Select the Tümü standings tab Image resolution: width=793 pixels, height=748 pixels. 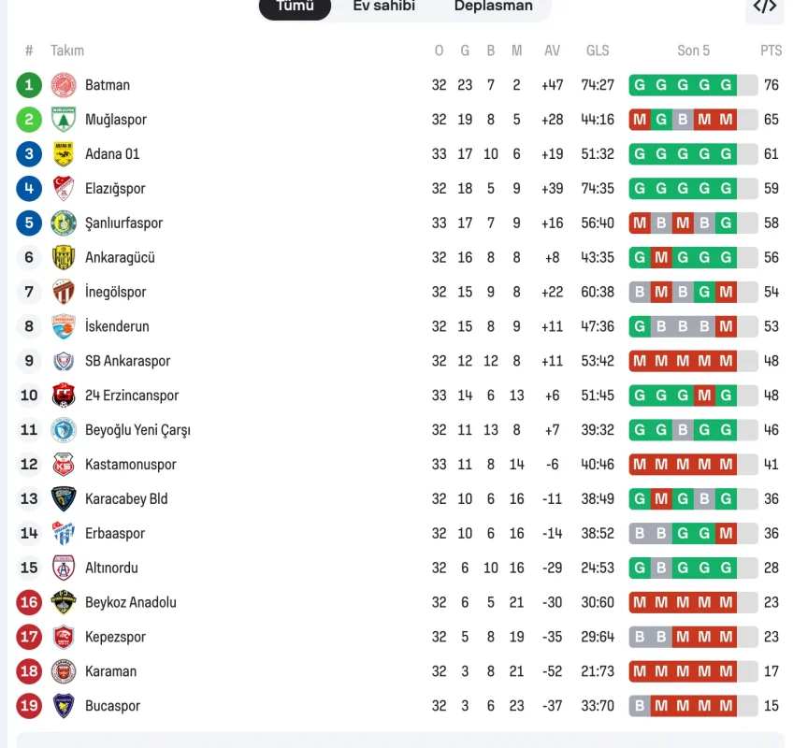(x=295, y=7)
